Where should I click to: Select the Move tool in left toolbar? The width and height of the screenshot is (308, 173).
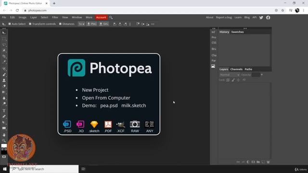[4, 33]
